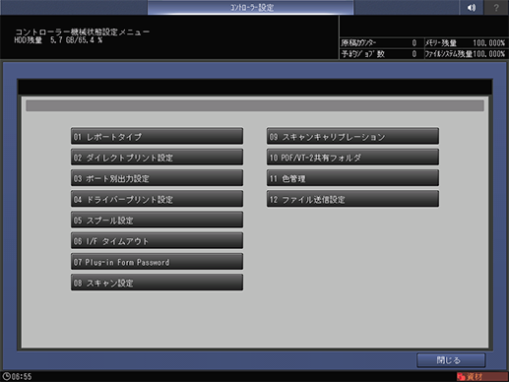This screenshot has height=382, width=509.
Task: Open 05 スプール設定
Action: coord(157,220)
